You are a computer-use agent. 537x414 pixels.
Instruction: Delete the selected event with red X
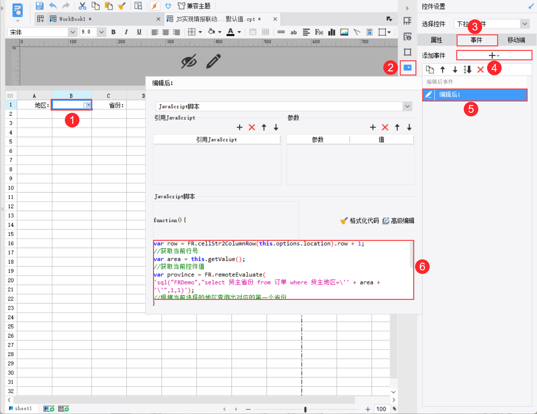[x=481, y=69]
